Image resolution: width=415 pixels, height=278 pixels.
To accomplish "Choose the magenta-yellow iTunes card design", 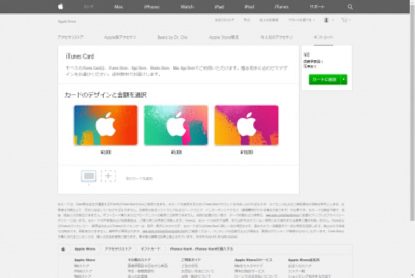I will point(246,126).
